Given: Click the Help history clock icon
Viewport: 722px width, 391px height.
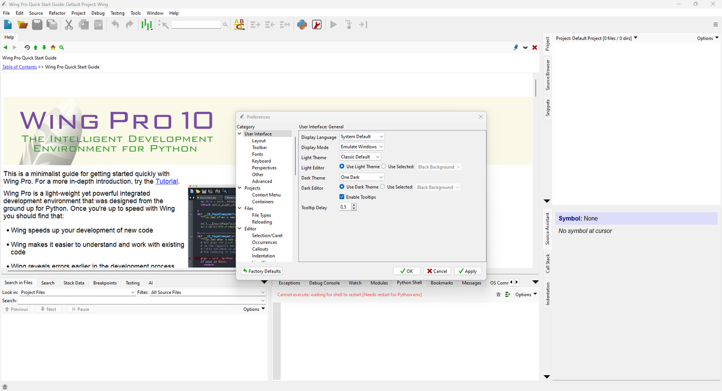Looking at the screenshot, I should point(27,48).
